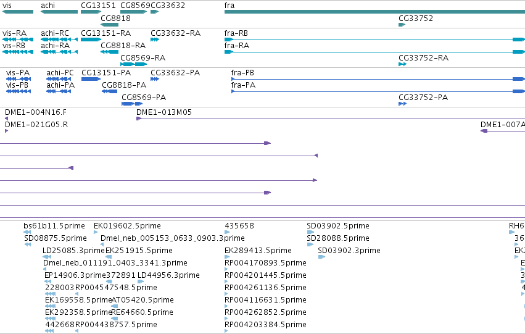Select protein CG33632-PA

coord(155,79)
